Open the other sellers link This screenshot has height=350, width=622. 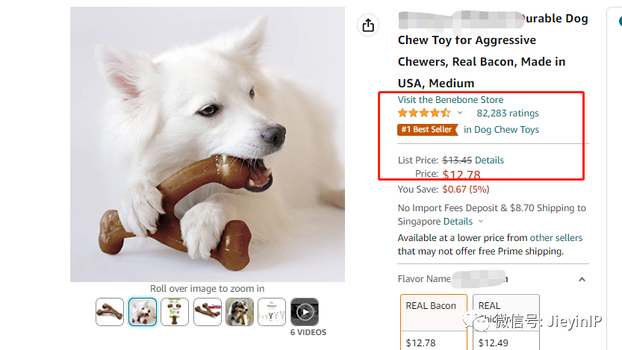click(556, 238)
